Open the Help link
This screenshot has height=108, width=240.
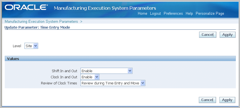(189, 14)
